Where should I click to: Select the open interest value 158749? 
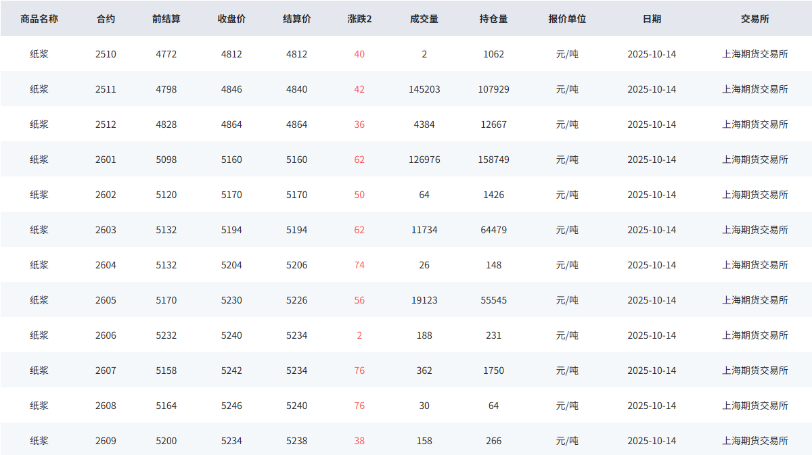(493, 160)
